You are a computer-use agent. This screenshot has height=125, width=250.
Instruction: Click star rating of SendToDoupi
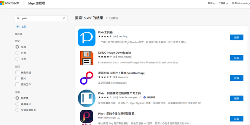pos(105,77)
